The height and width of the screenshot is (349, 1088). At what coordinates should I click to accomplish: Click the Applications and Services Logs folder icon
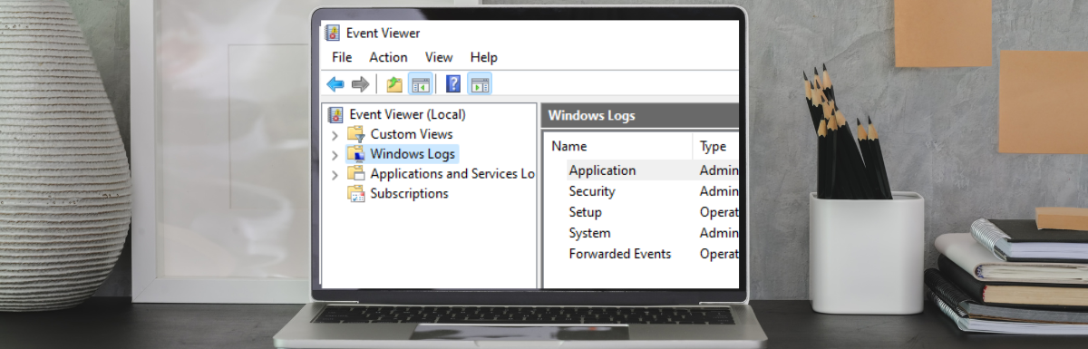pyautogui.click(x=355, y=174)
